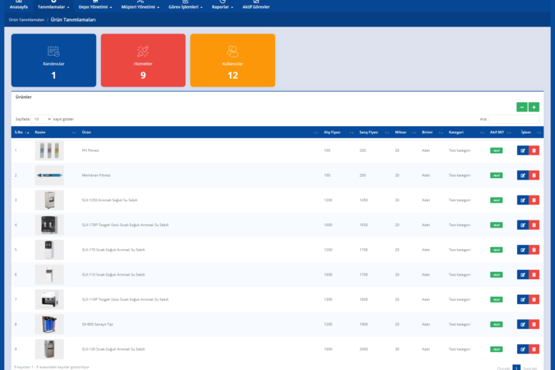Click edit icon for PH Filtresi row
Viewport: 555px width, 370px height.
(522, 150)
